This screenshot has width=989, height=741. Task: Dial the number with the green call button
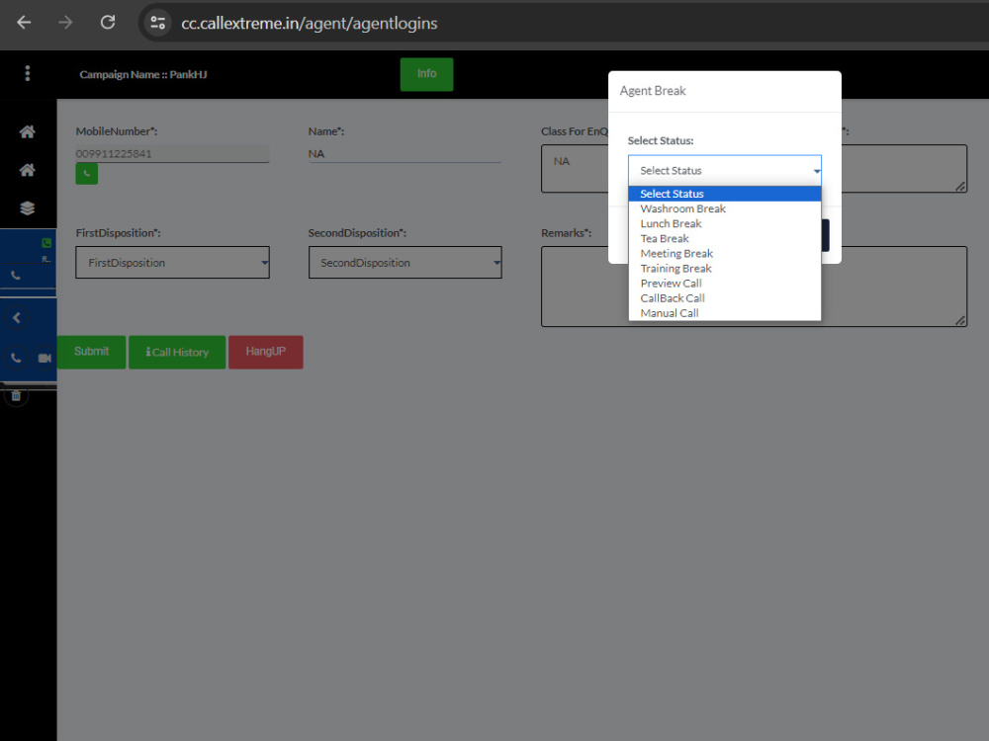[x=86, y=174]
